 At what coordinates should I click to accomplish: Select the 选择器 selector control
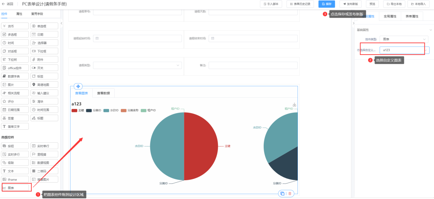44,43
